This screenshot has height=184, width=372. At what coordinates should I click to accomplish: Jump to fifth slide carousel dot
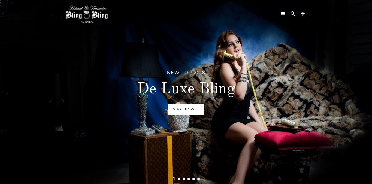click(193, 179)
